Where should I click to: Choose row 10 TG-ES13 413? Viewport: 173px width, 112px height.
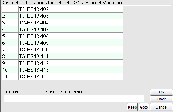click(x=62, y=70)
